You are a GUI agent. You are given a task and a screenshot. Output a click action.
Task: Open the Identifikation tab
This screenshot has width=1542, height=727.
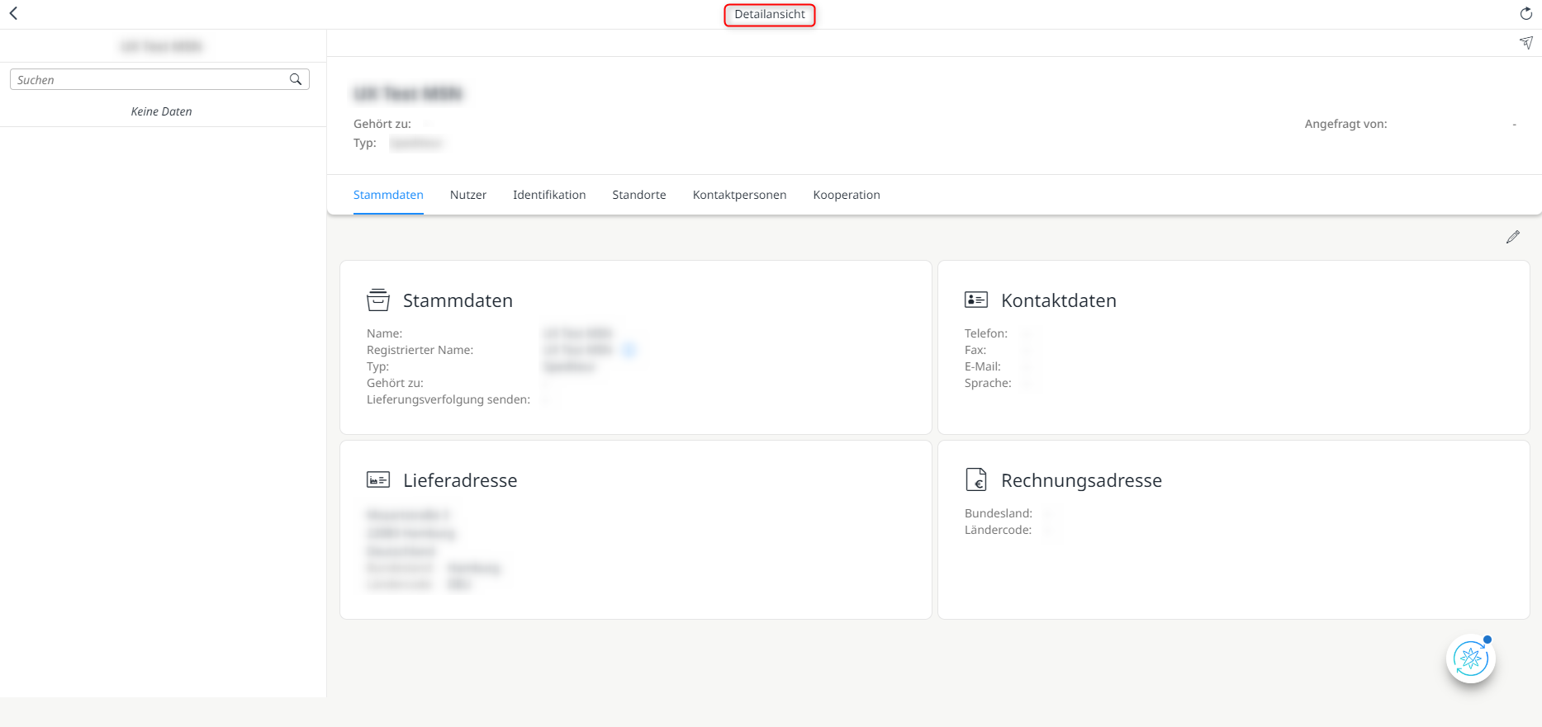coord(549,195)
